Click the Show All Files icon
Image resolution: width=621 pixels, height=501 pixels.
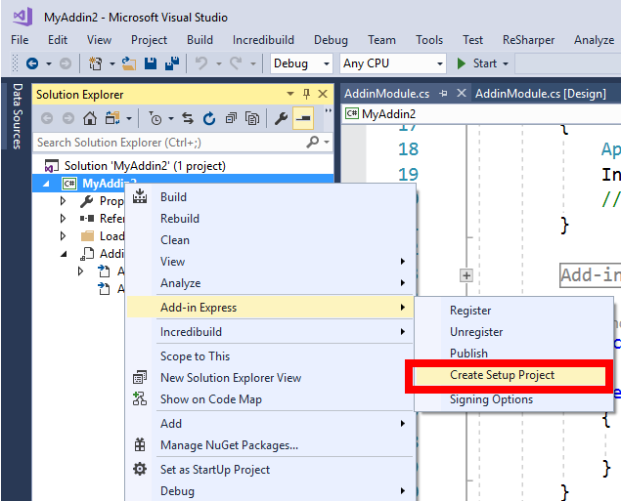[252, 118]
